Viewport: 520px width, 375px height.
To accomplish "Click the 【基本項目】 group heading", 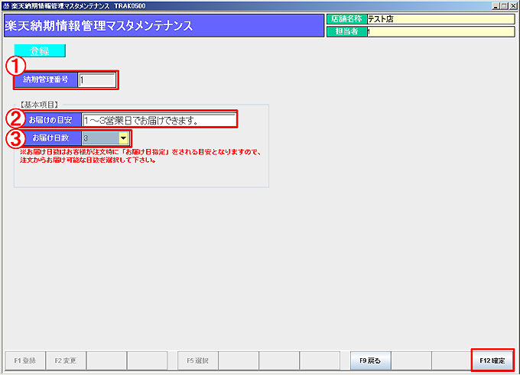I will point(39,105).
